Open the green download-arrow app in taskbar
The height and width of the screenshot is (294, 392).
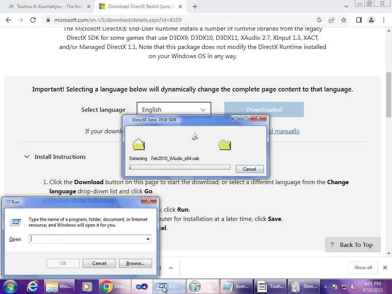[203, 286]
